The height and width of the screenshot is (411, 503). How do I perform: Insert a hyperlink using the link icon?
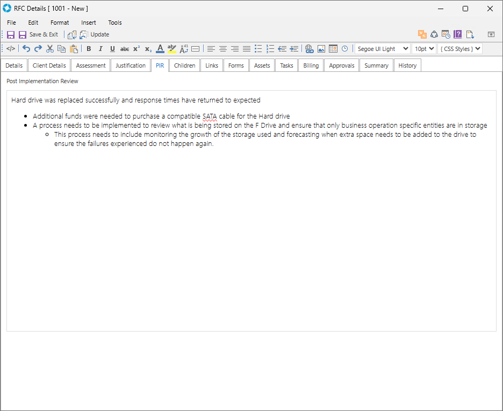click(309, 49)
